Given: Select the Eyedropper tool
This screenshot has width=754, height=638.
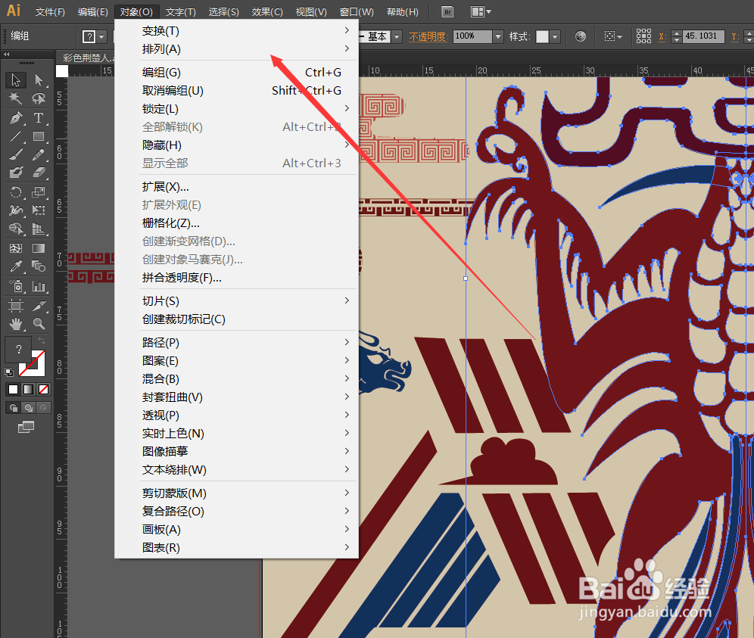Looking at the screenshot, I should pos(16,266).
